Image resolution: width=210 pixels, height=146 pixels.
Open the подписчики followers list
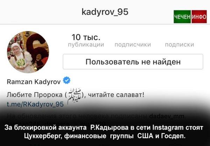[x=133, y=45]
